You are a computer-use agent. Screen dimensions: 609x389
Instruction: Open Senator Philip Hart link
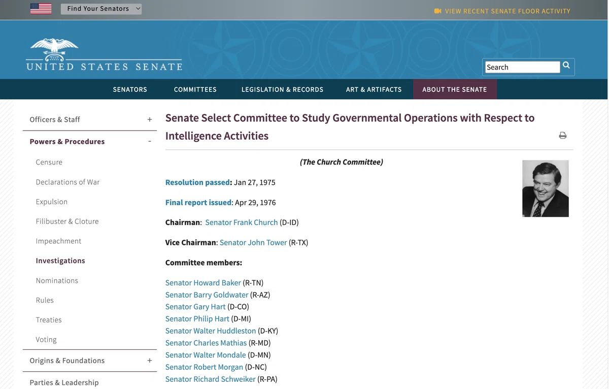[197, 319]
